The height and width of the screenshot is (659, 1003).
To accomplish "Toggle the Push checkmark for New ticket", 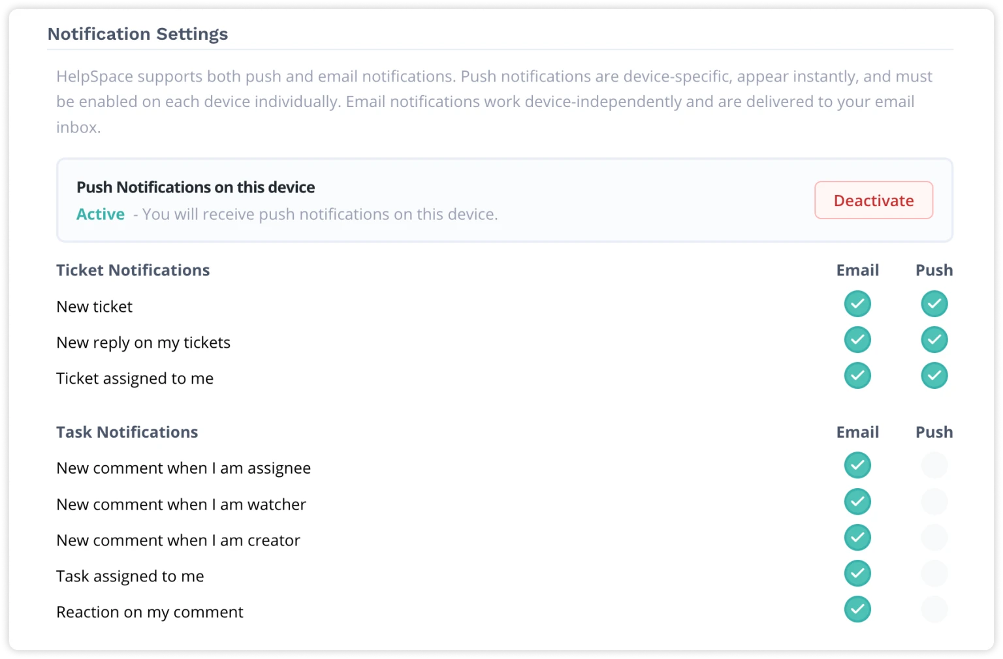I will click(x=934, y=303).
